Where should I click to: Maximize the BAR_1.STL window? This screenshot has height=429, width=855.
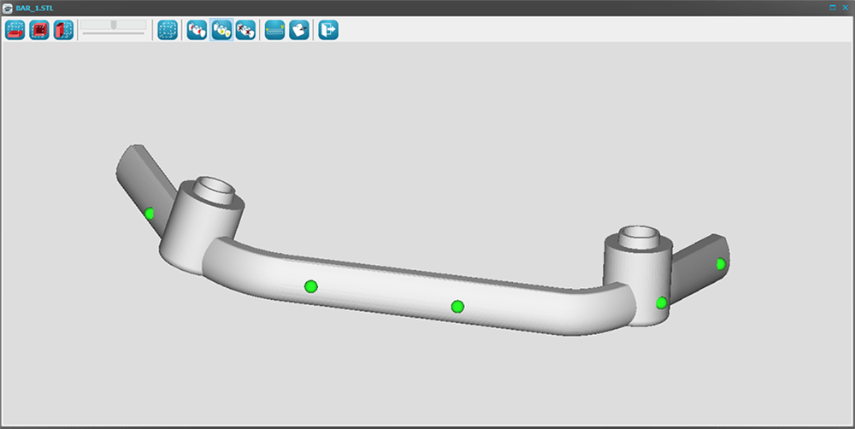point(833,8)
